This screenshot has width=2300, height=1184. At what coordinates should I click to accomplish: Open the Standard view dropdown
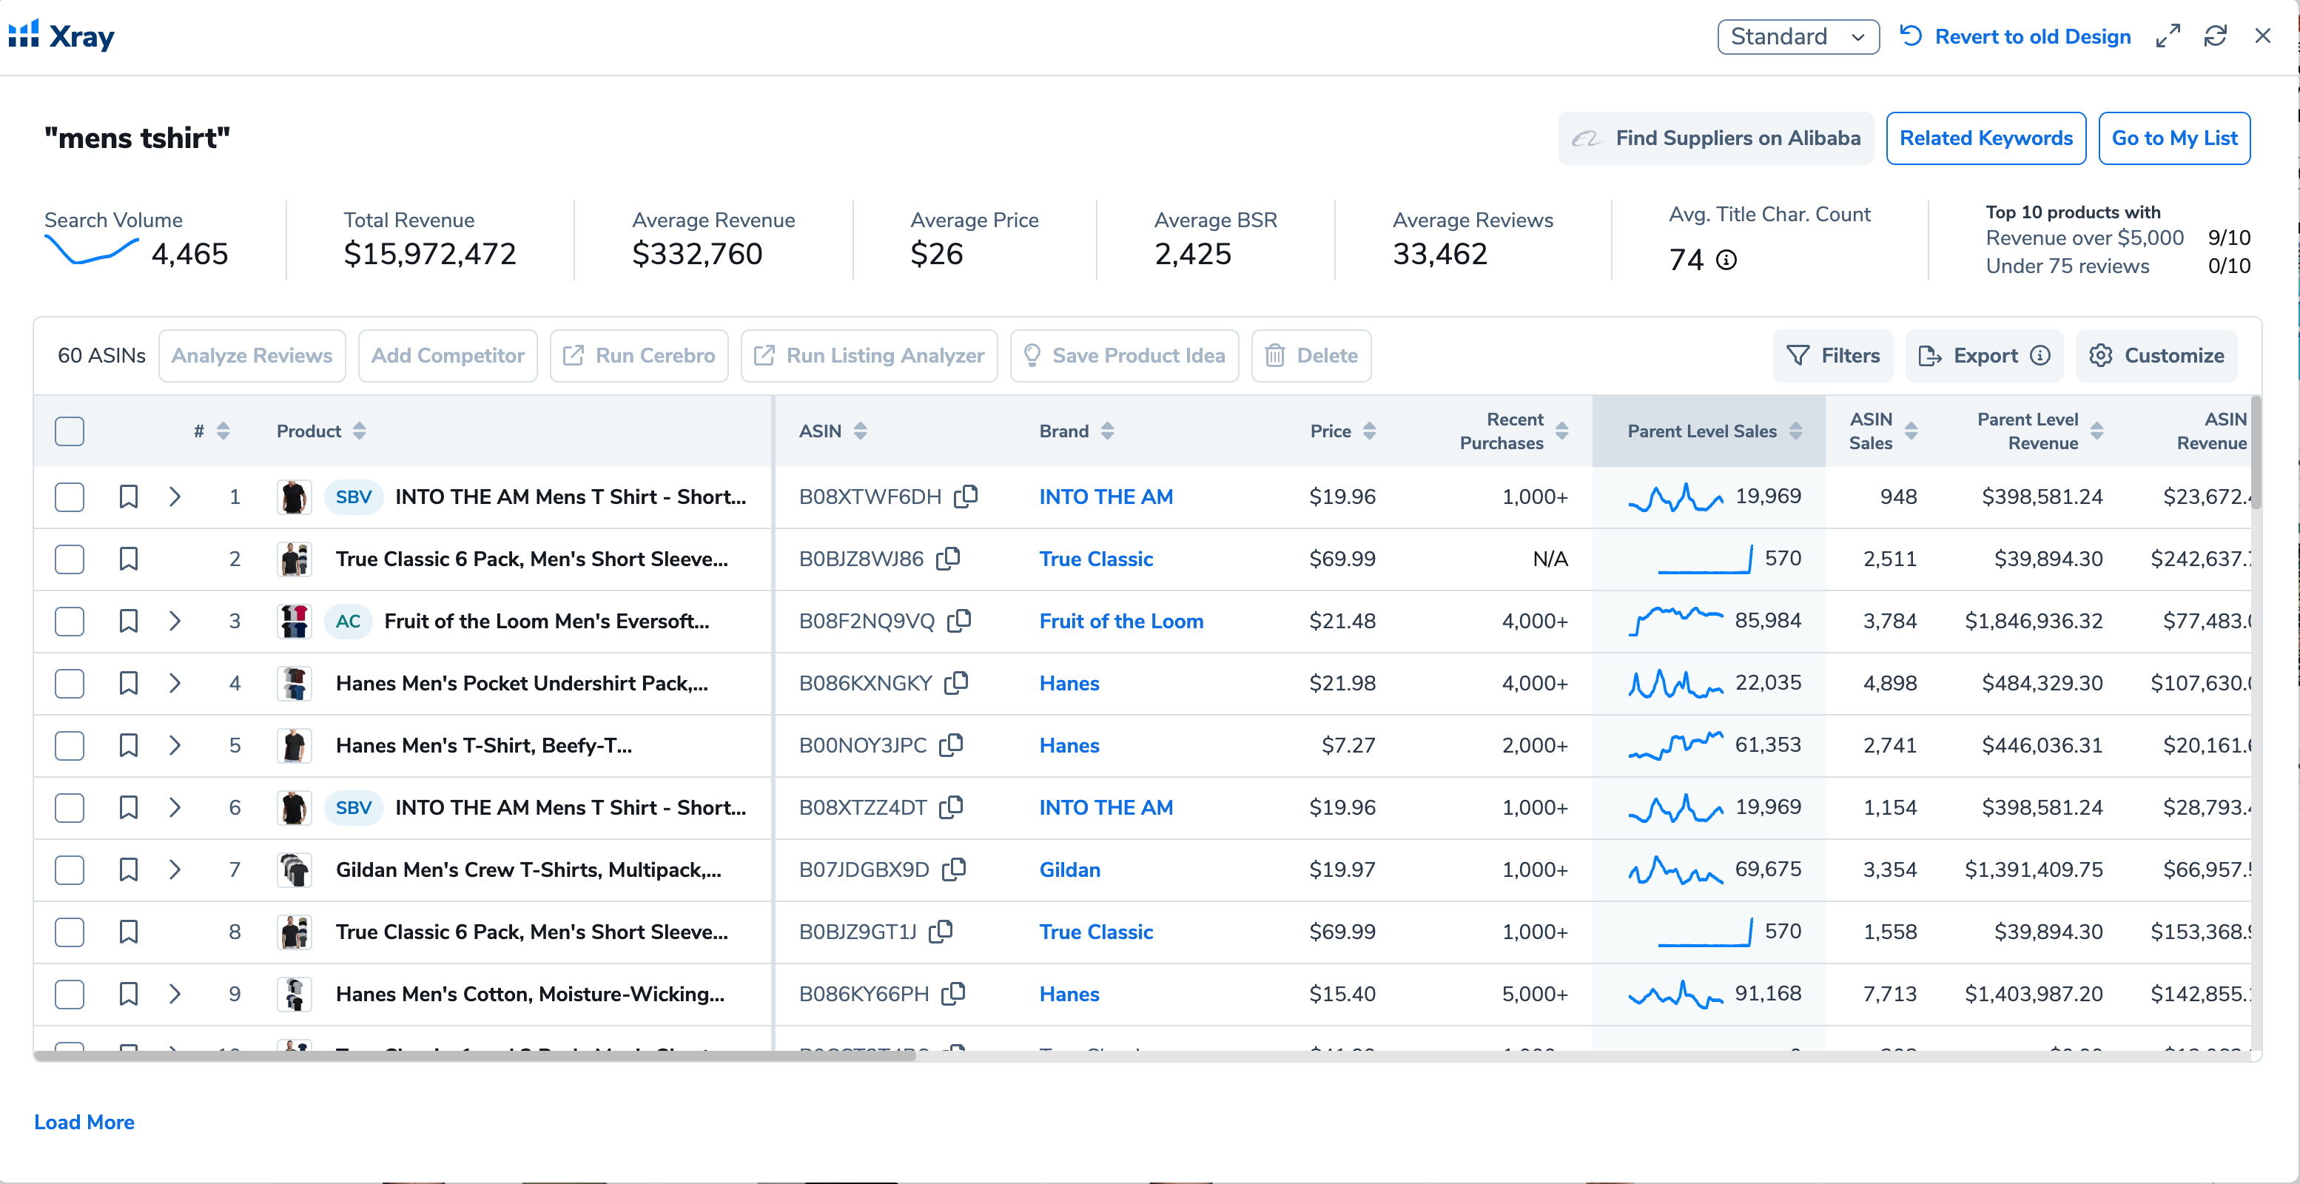(1798, 36)
